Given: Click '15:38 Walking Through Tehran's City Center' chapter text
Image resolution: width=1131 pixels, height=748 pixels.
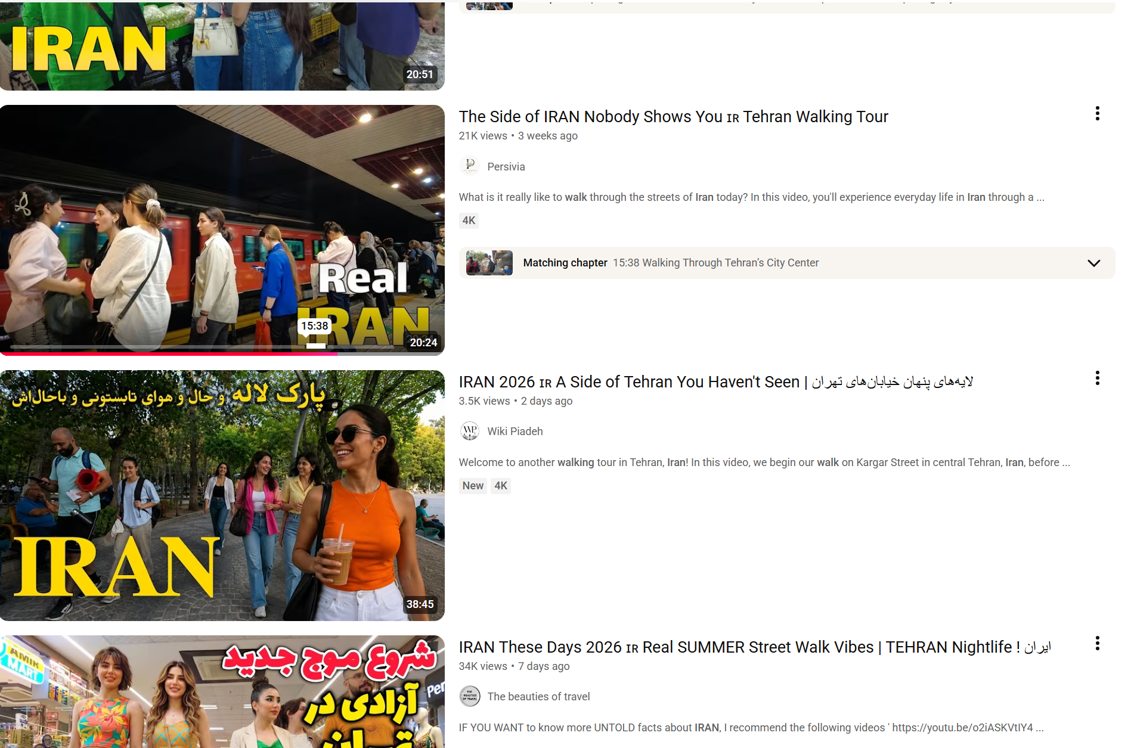Looking at the screenshot, I should click(715, 263).
